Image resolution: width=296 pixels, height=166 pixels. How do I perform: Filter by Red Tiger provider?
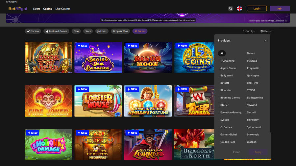[x=252, y=83]
